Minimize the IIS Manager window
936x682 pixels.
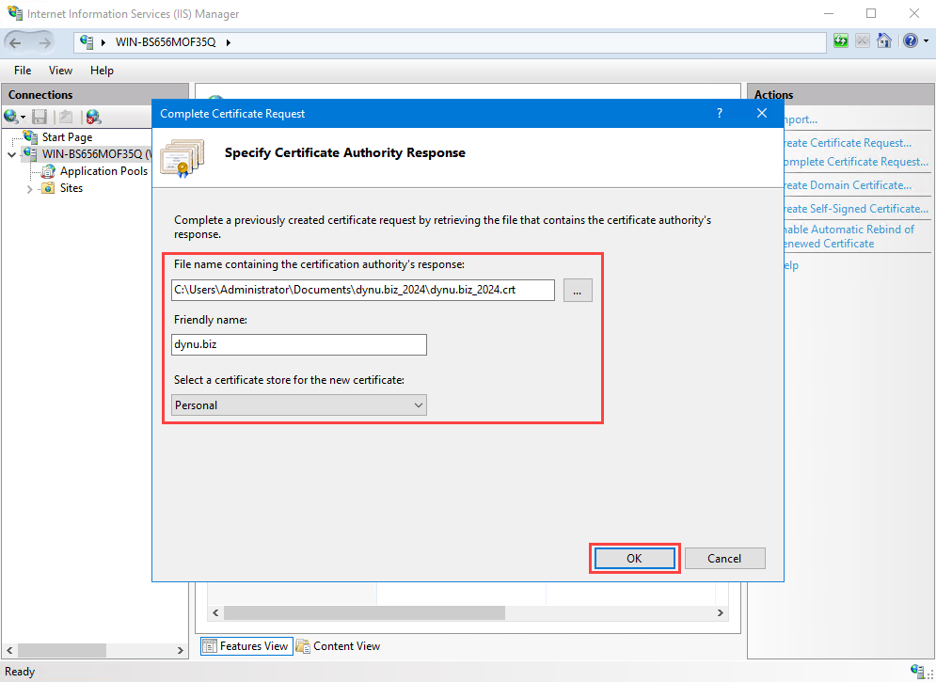828,13
